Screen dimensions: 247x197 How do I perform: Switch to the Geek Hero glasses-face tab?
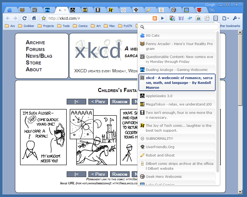[x=174, y=10]
